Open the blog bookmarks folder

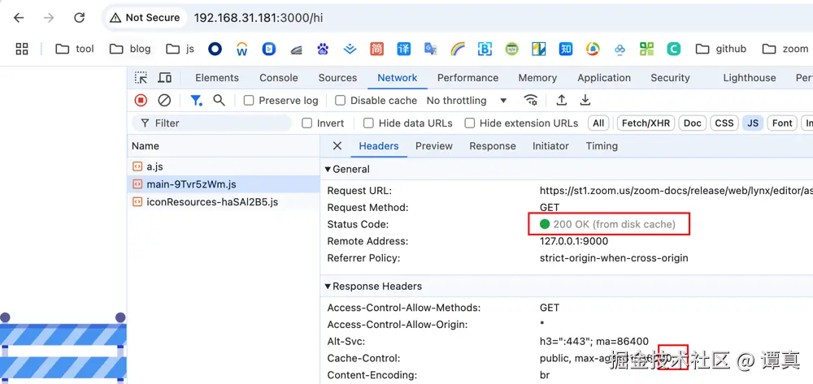pos(130,50)
